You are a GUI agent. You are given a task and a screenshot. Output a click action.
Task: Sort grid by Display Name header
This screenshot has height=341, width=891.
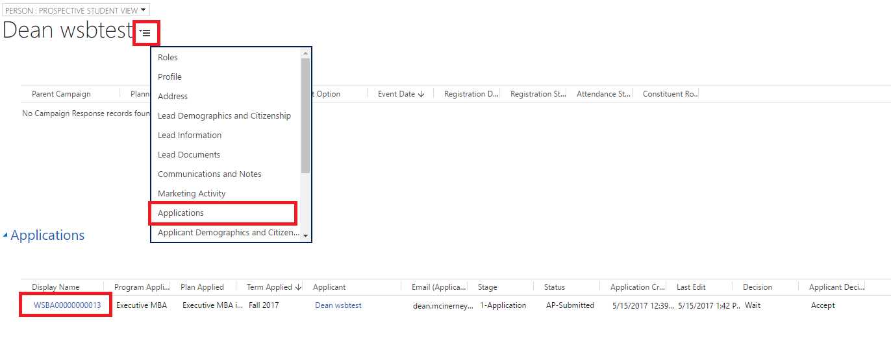click(56, 287)
